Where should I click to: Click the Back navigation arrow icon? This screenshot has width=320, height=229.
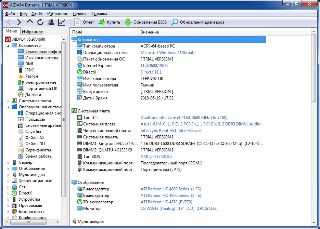[x=9, y=23]
